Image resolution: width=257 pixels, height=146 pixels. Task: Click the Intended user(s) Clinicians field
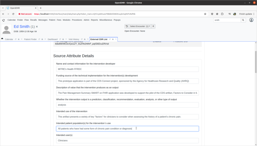click(127, 140)
